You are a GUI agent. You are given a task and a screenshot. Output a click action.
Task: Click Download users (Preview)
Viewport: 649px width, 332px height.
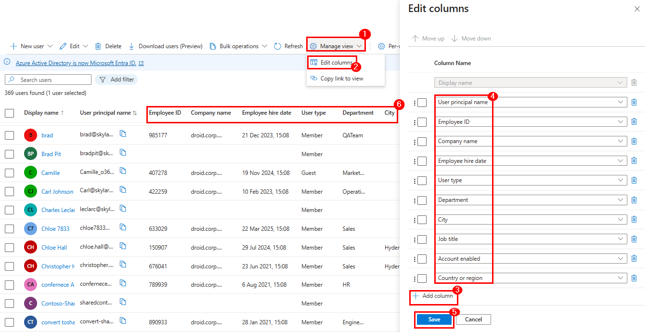[165, 46]
